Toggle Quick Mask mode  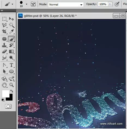point(8,106)
